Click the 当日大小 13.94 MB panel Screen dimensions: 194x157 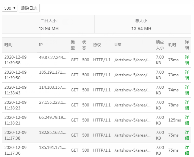click(x=48, y=24)
